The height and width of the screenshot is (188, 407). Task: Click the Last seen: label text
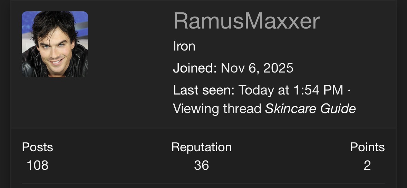coord(204,90)
